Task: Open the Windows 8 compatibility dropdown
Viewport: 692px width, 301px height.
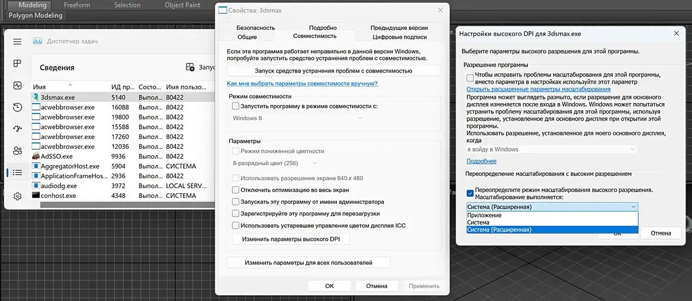Action: click(297, 118)
